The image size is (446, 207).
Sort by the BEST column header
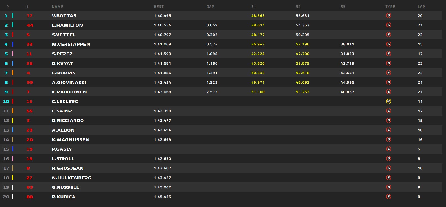(159, 6)
